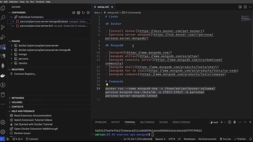The image size is (253, 142).
Task: Click the containers list view icon
Action: pos(74,13)
